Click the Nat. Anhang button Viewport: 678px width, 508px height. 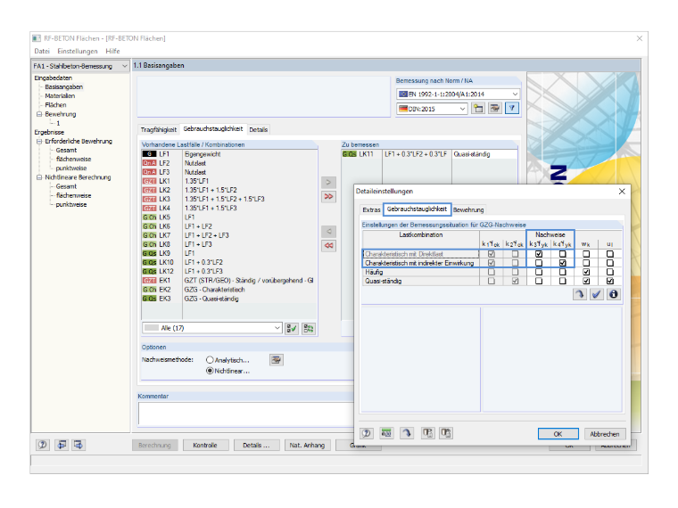pos(307,445)
